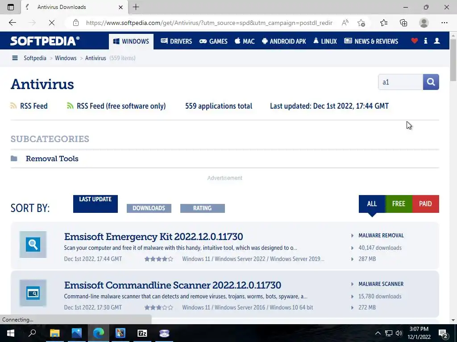Click the search field containing a1
This screenshot has height=342, width=457.
pyautogui.click(x=400, y=82)
